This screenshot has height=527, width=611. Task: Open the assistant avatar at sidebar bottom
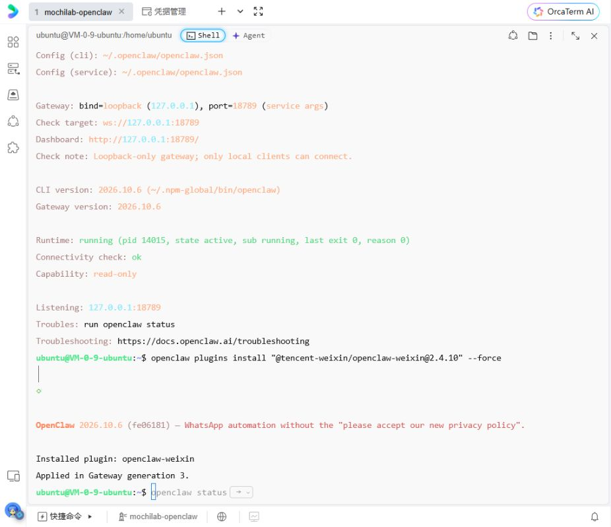(14, 510)
